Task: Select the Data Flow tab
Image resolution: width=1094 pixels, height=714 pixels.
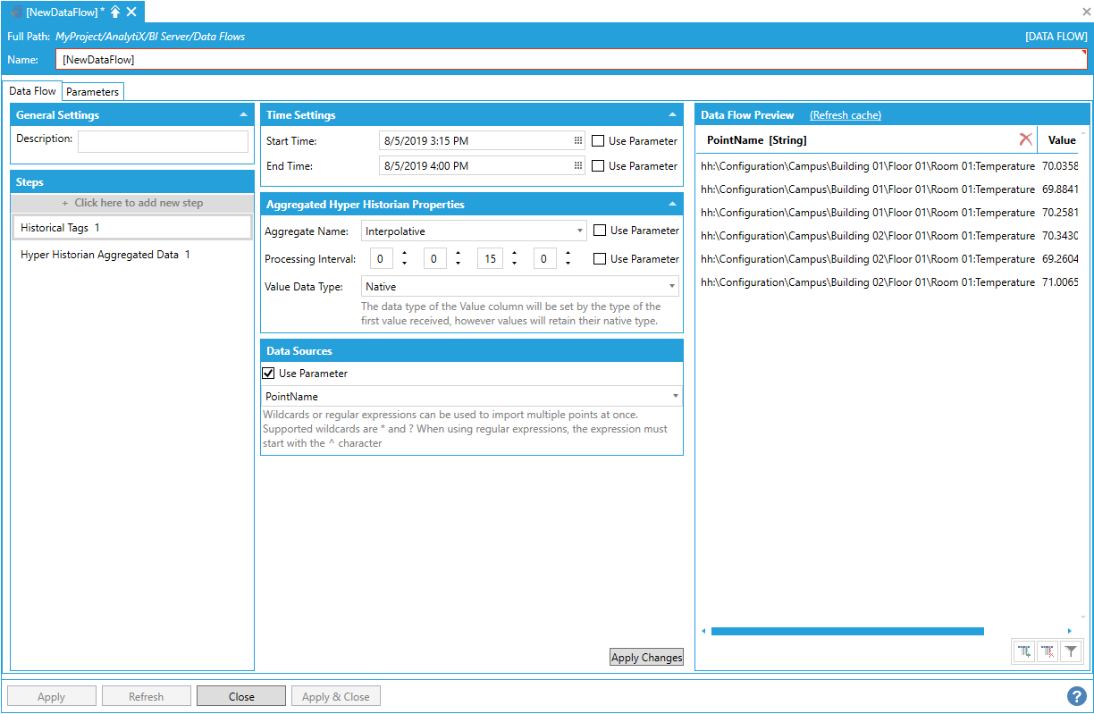Action: [x=33, y=91]
